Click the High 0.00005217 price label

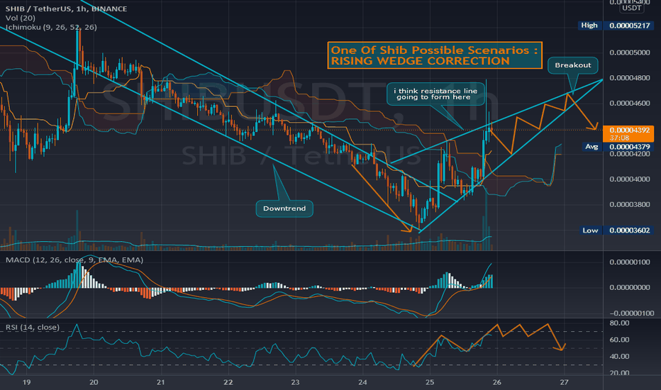click(616, 26)
